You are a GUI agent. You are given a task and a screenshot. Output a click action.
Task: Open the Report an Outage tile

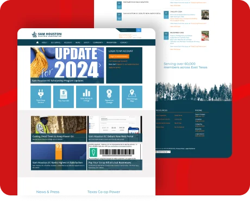click(109, 97)
